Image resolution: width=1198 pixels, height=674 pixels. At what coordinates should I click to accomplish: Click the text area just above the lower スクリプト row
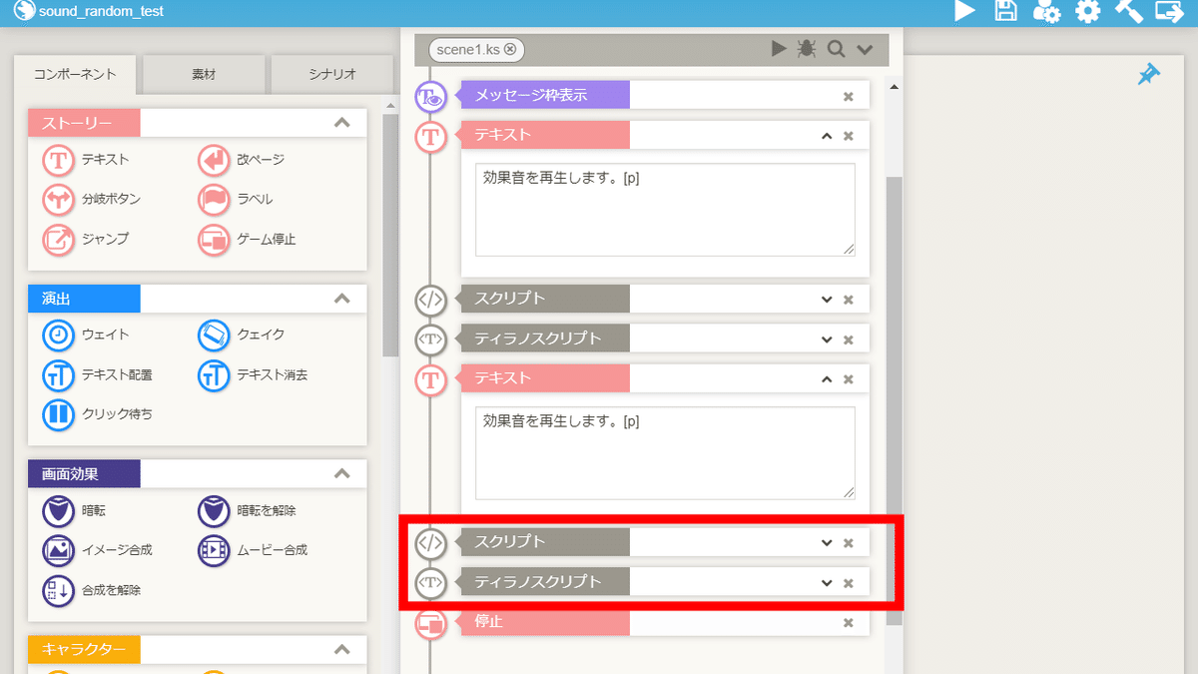pos(665,453)
